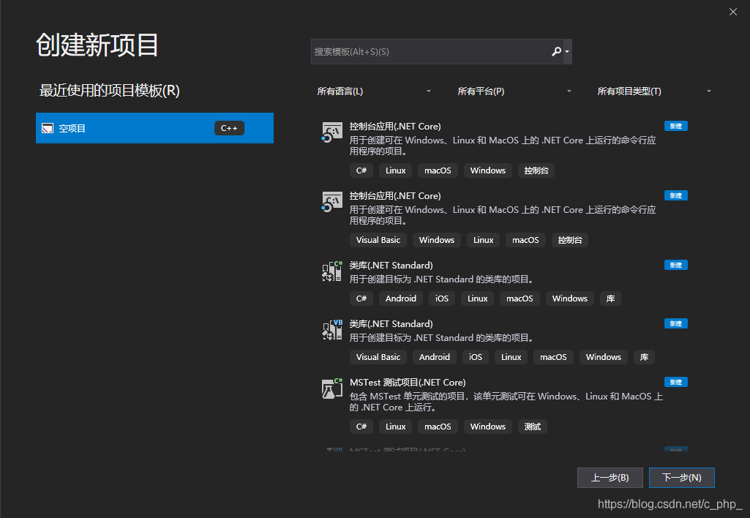750x518 pixels.
Task: Click the Android tag in the VB class library row
Action: pos(435,357)
